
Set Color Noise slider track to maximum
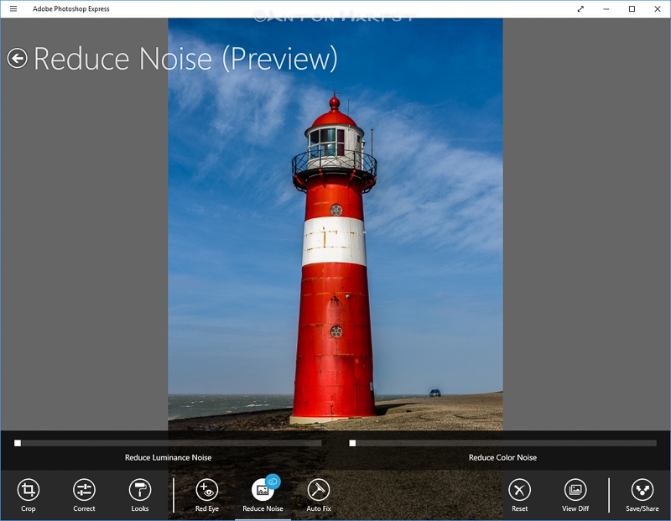point(655,443)
